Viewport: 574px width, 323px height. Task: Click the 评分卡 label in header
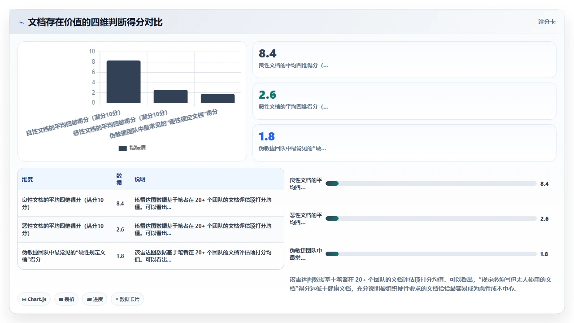tap(547, 22)
